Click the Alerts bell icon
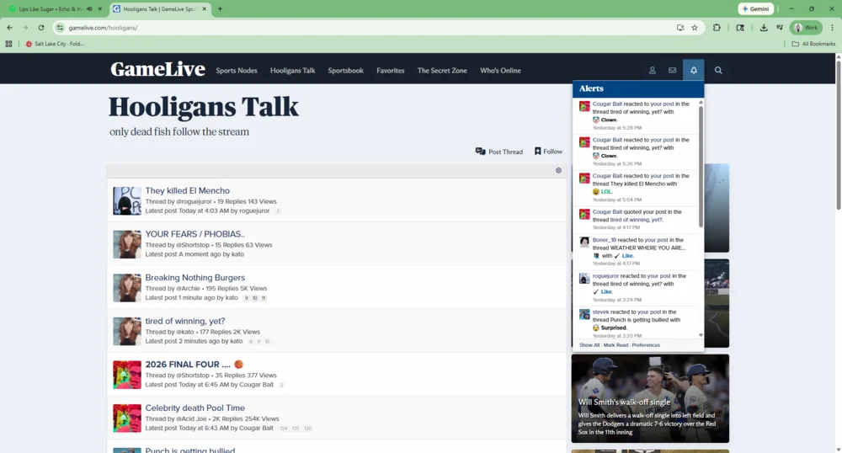842x453 pixels. (x=694, y=71)
